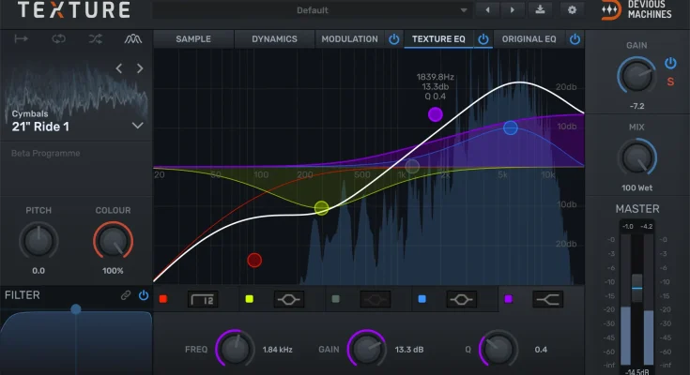Toggle the Modulation power button
This screenshot has width=690, height=375.
pyautogui.click(x=394, y=39)
